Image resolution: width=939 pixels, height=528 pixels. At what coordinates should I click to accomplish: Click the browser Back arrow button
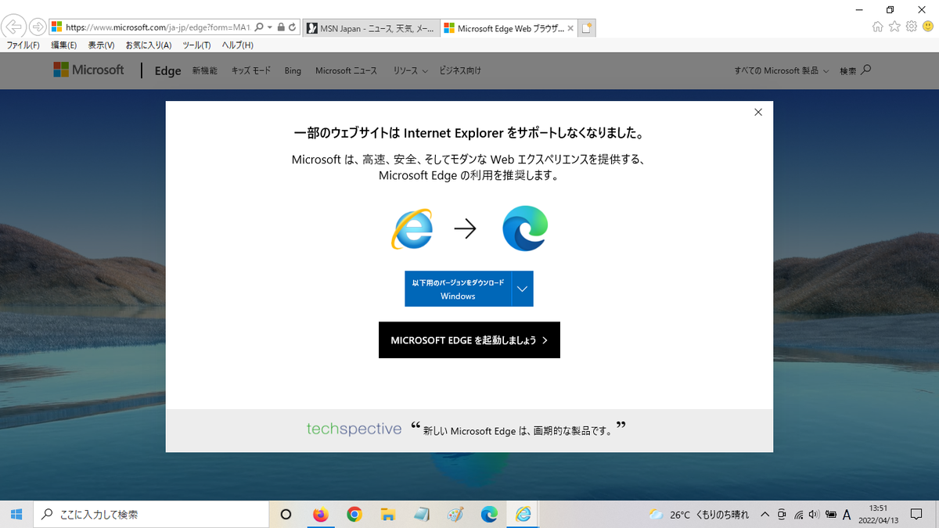pyautogui.click(x=14, y=27)
